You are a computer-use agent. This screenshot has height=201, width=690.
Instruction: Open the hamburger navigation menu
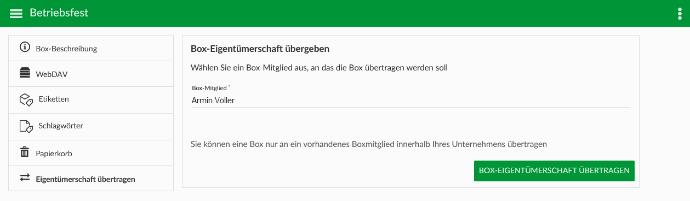click(x=16, y=13)
